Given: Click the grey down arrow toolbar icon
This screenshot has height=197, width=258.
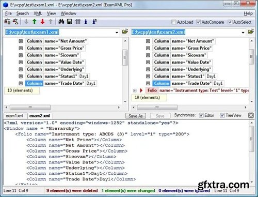Looking at the screenshot, I should 26,22.
